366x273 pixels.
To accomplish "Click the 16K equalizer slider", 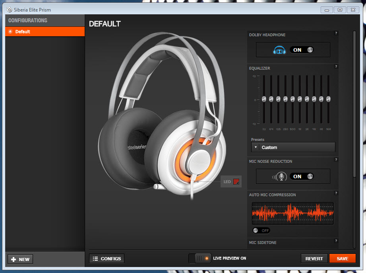I will point(328,99).
